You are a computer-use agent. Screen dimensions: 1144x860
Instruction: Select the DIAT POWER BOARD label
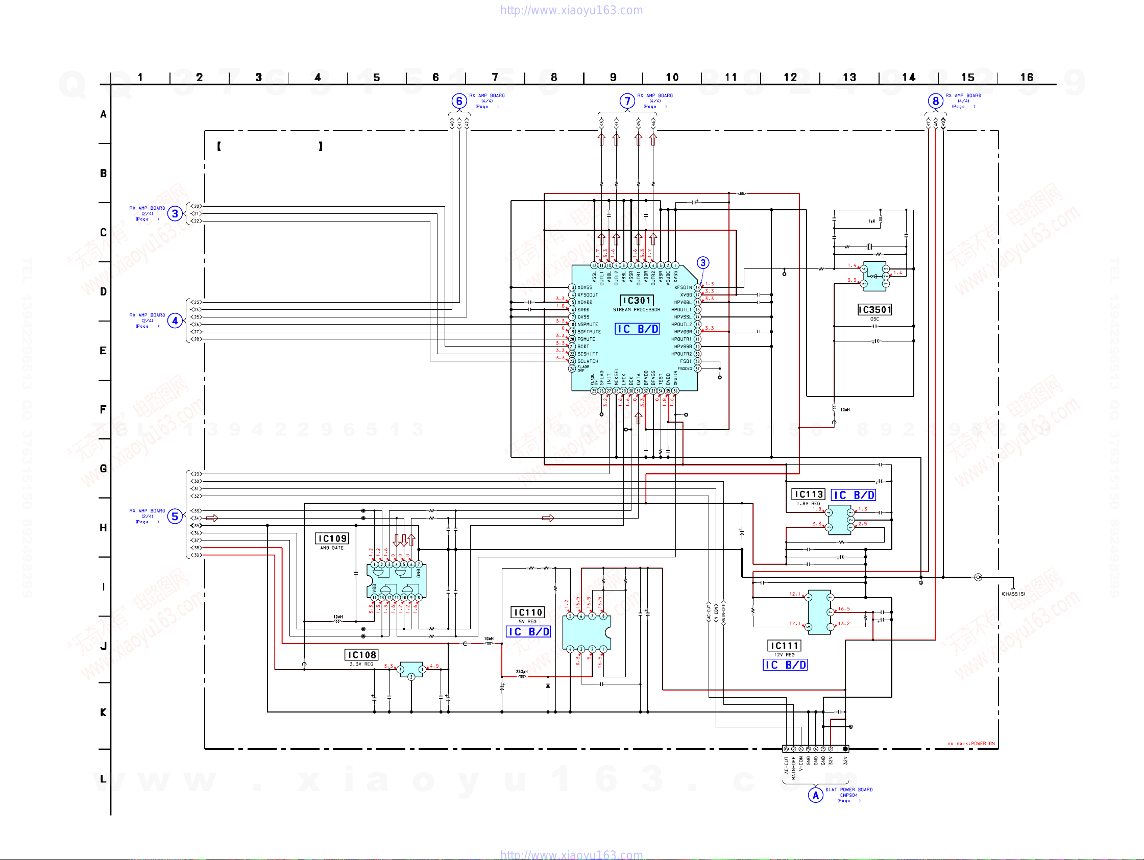(x=849, y=790)
